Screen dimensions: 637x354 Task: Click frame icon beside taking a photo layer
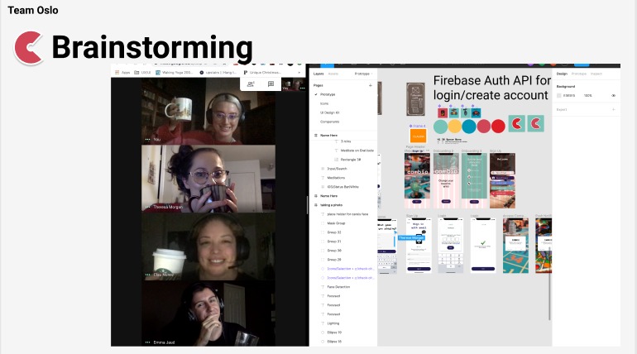click(x=316, y=205)
